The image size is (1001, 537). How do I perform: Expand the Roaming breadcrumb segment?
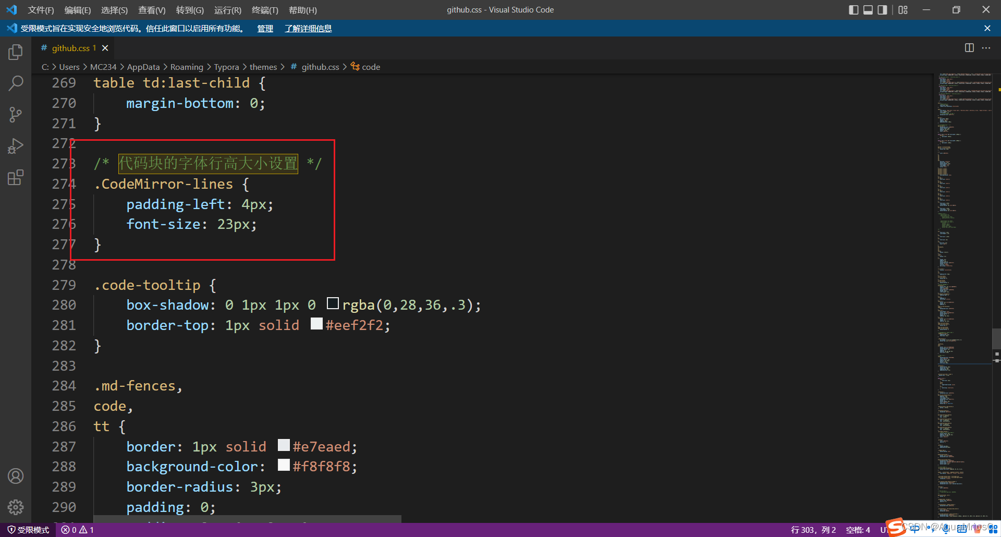(x=187, y=67)
